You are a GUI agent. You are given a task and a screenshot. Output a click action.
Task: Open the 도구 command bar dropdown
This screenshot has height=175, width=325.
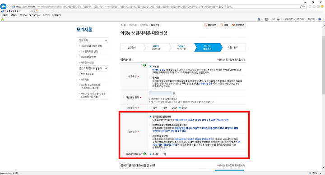coord(312,19)
